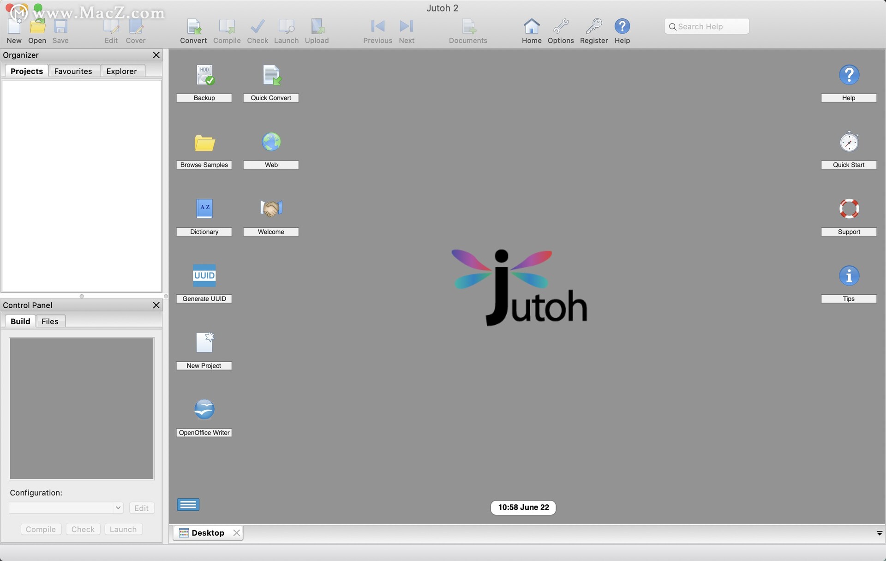
Task: Open the Quick Start stopwatch icon
Action: coord(849,142)
